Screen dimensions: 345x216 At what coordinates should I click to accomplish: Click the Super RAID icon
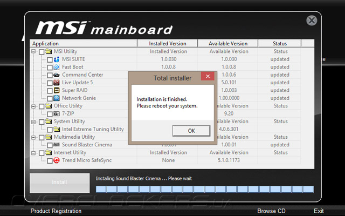coord(57,90)
